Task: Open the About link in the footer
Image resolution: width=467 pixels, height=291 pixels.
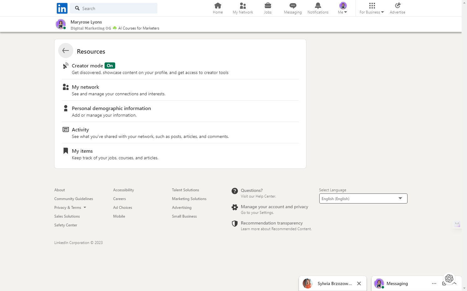Action: point(59,190)
